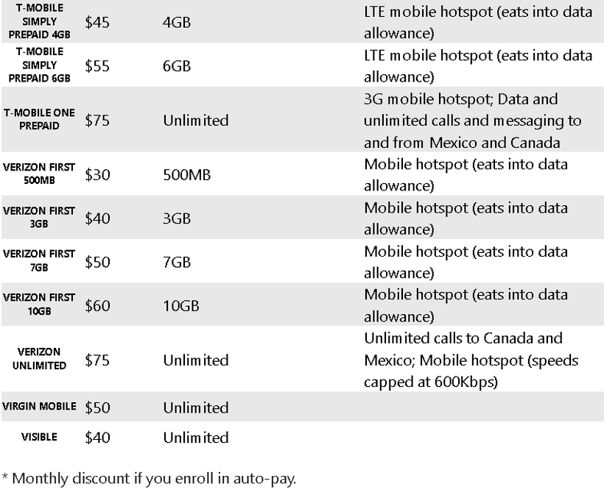Select the 7GB data allowance cell
The image size is (604, 495).
pos(177,262)
